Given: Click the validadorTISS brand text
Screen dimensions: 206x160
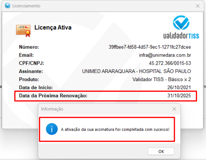Looking at the screenshot, I should 181,36.
